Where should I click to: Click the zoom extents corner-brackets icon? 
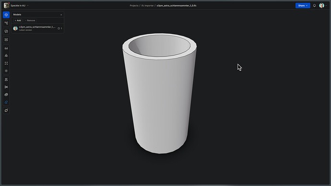click(x=6, y=63)
